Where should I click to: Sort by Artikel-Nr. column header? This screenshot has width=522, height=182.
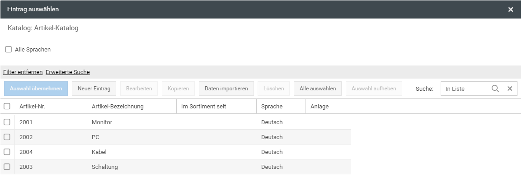(x=32, y=107)
